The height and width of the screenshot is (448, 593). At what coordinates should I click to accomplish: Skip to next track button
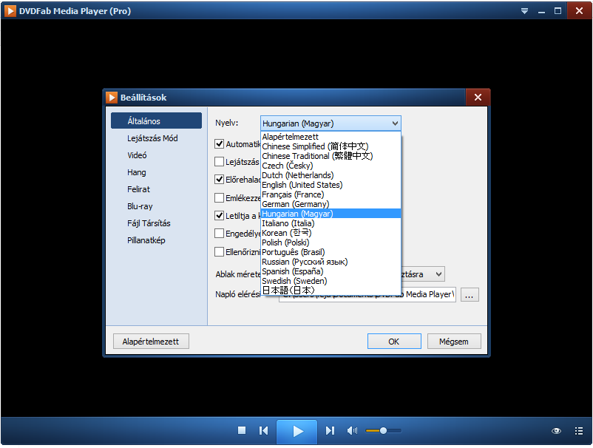tap(330, 431)
